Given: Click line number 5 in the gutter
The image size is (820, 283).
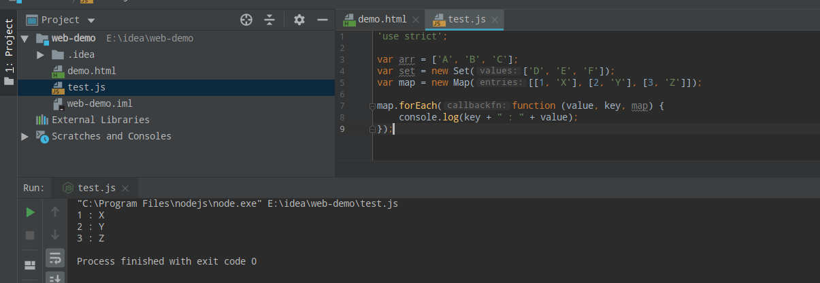Looking at the screenshot, I should (342, 82).
